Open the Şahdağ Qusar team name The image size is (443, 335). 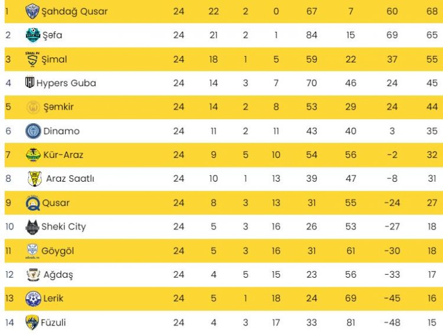[74, 12]
